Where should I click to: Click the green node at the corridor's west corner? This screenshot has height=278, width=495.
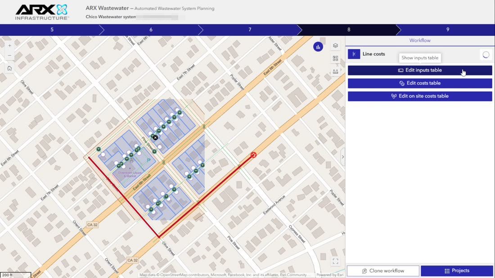pyautogui.click(x=99, y=149)
